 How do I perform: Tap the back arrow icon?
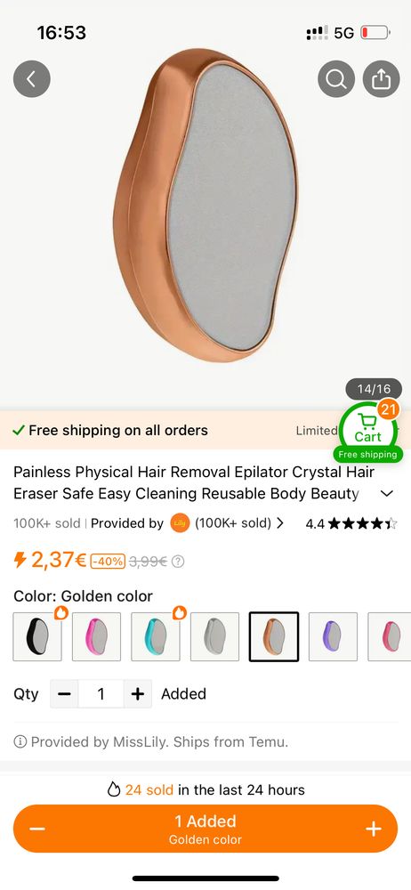(x=32, y=79)
